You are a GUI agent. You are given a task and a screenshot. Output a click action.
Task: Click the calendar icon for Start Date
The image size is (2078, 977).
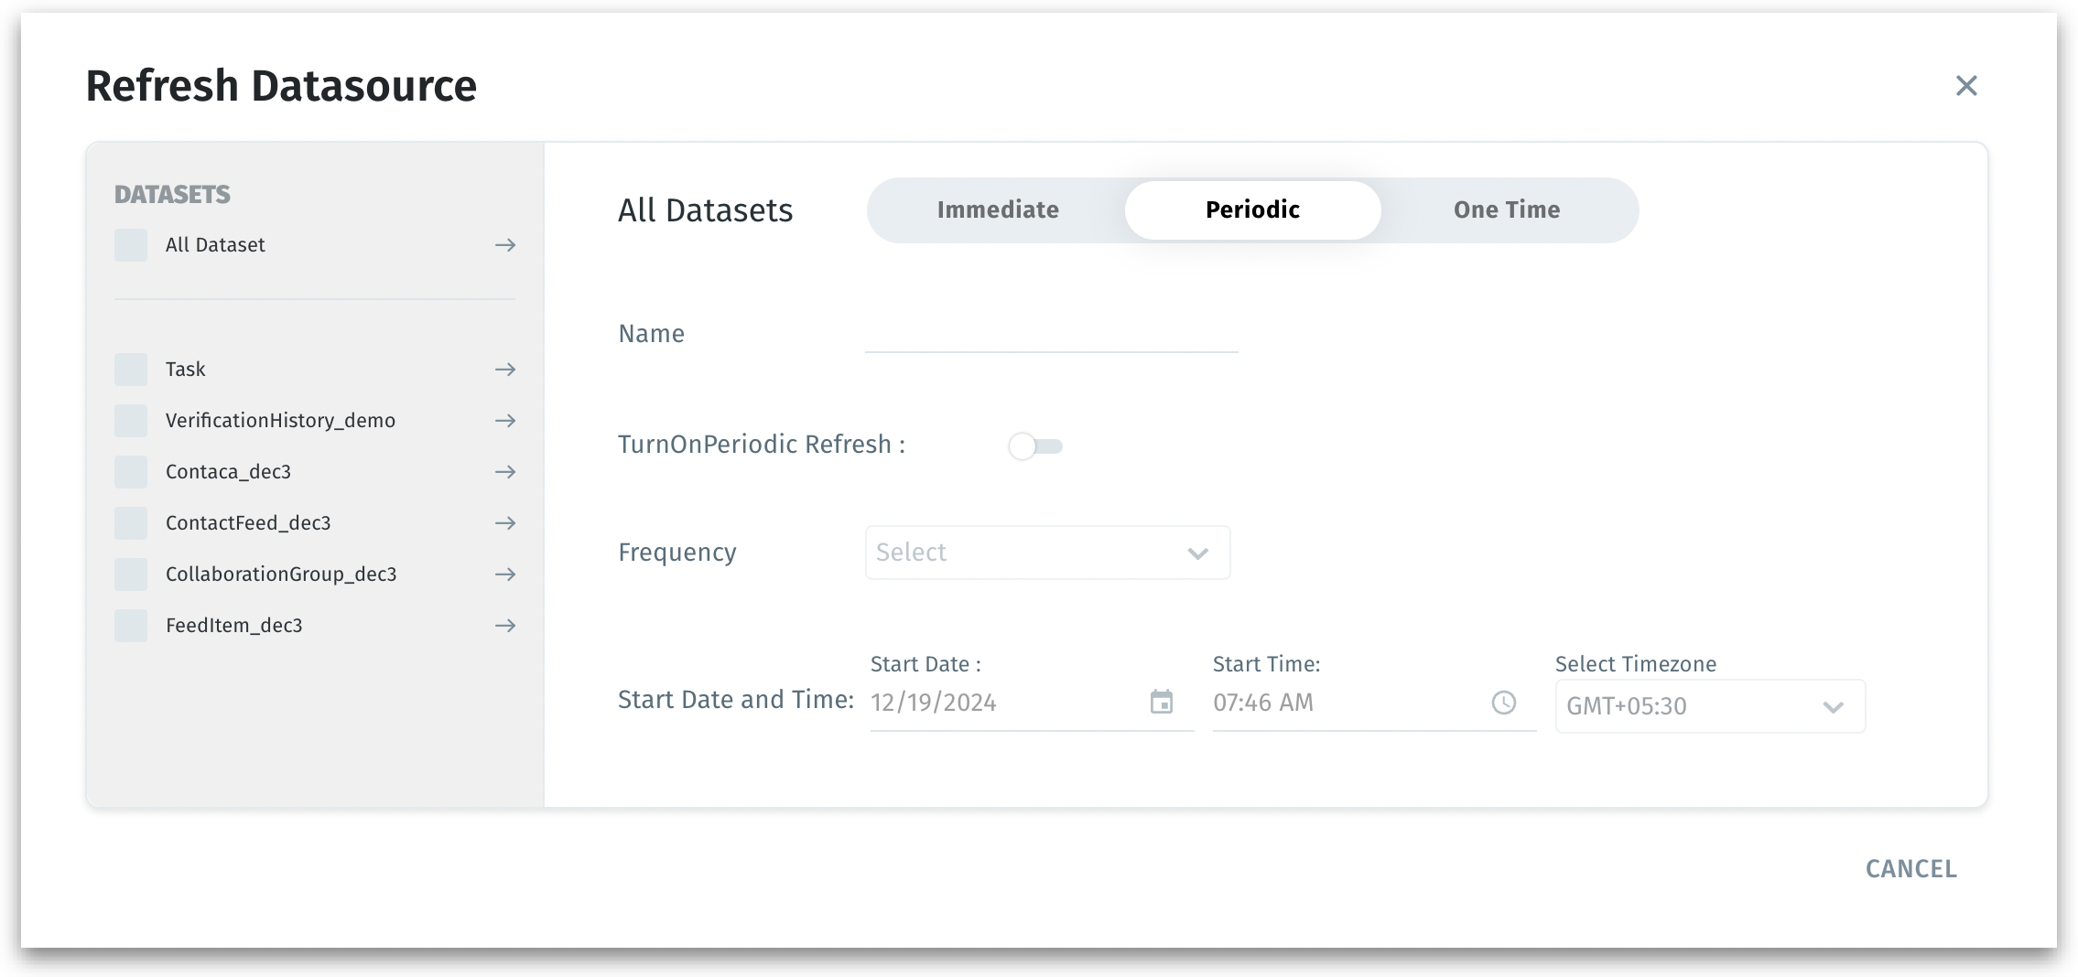1162,703
